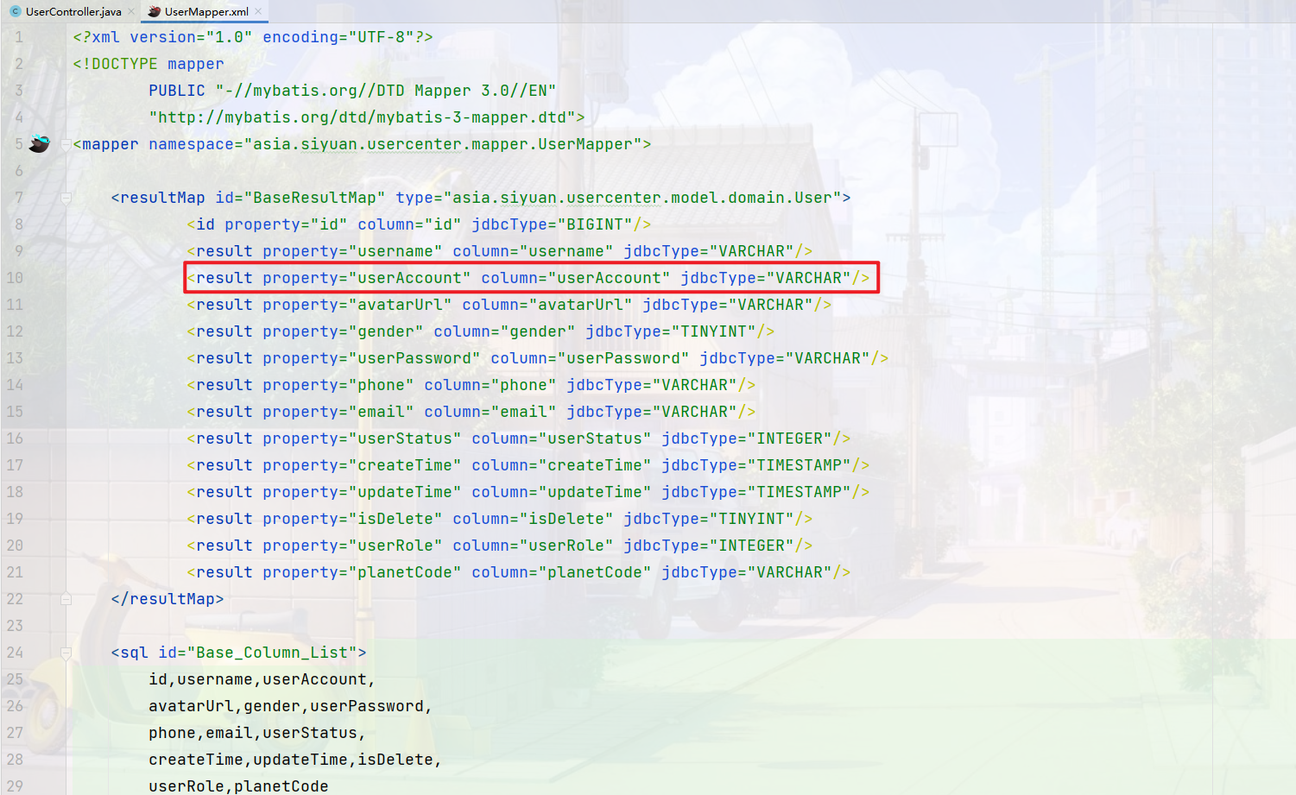Click the resultMap type attribute value
The image size is (1296, 795).
tap(643, 197)
